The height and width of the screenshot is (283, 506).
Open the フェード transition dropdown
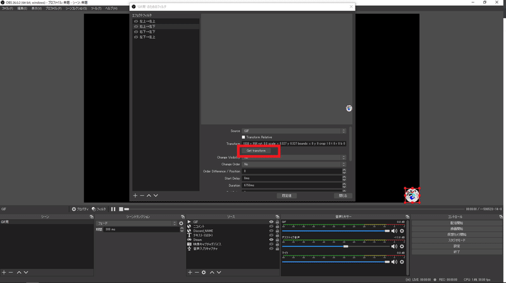click(x=137, y=223)
